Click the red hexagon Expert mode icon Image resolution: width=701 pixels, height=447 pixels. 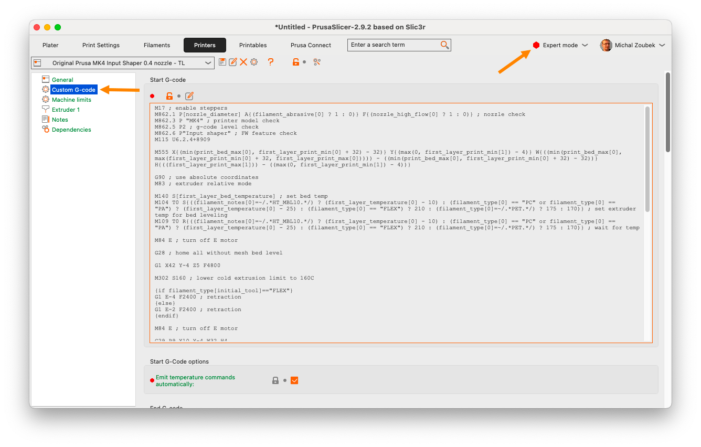(x=536, y=45)
